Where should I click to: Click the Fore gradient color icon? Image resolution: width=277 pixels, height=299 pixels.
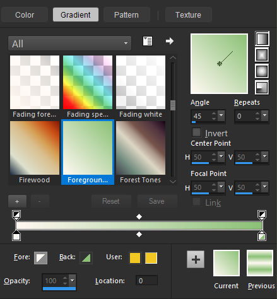[40, 258]
